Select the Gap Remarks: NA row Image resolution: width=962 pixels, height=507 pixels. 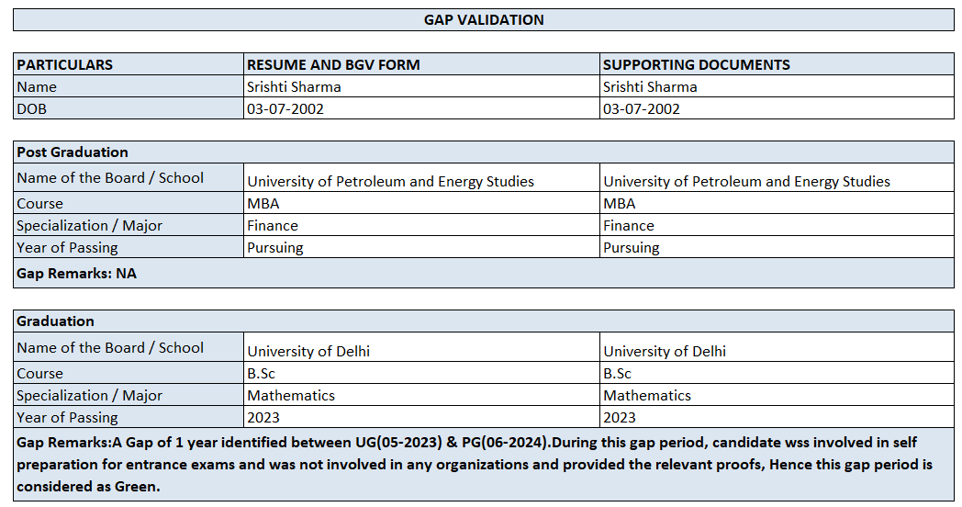coord(484,273)
